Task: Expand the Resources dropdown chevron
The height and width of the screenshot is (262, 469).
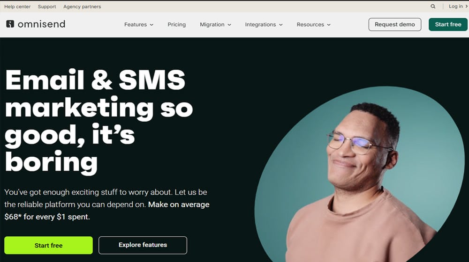Action: [x=329, y=25]
